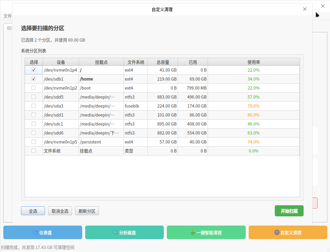Click the Analyze Disk magnifier icon
Screen dimensions: 330x252
[115, 233]
